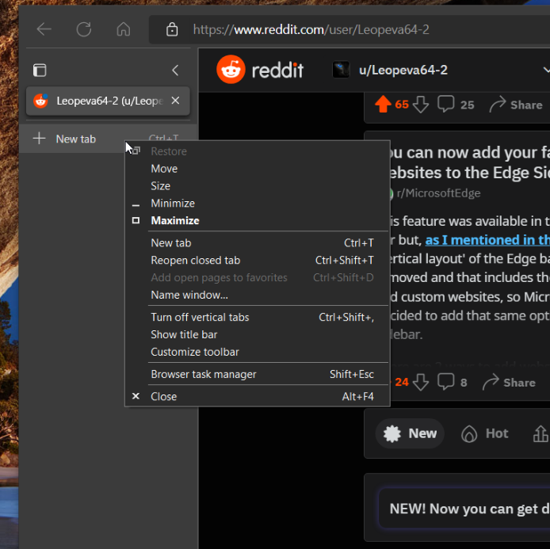Share the post with 8 comments
This screenshot has height=549, width=550.
point(509,382)
